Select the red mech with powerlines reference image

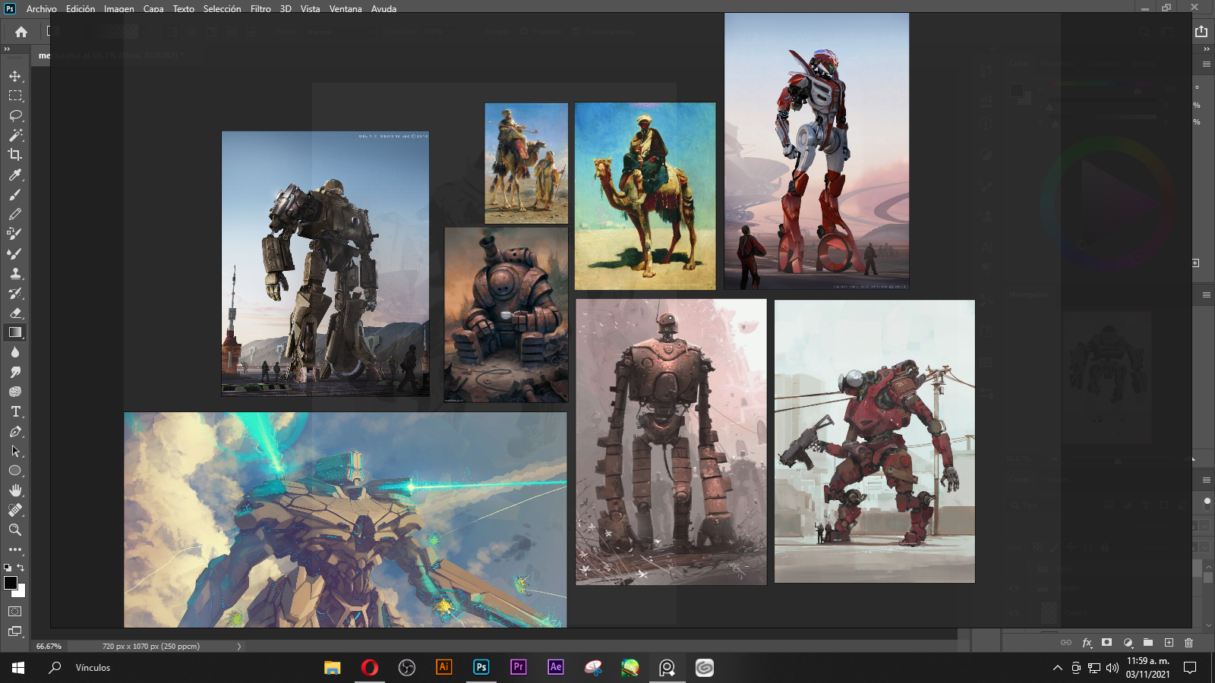[x=875, y=442]
